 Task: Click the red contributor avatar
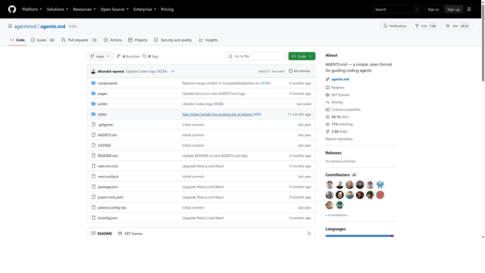coord(380,195)
